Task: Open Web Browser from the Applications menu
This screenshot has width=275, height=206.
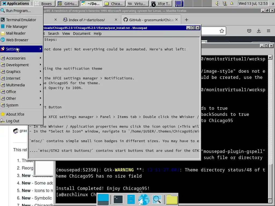Action: pos(21,40)
